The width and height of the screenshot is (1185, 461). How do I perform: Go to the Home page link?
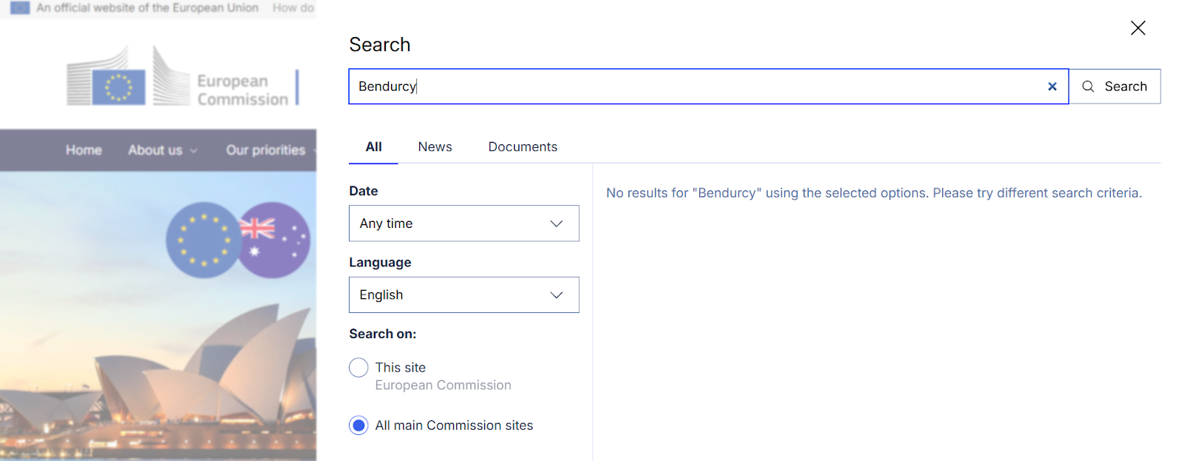point(84,150)
